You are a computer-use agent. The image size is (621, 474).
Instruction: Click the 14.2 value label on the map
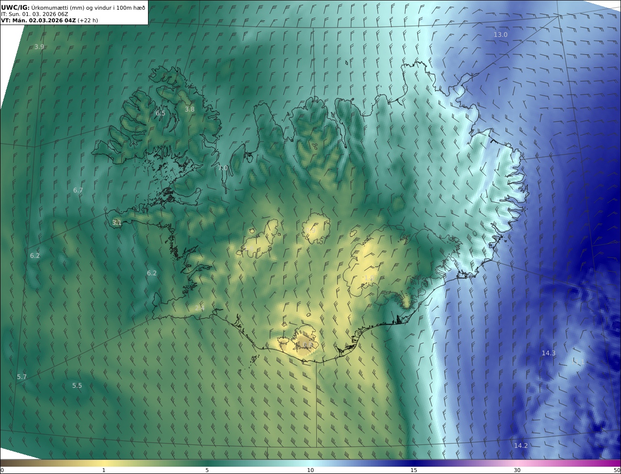tap(521, 445)
